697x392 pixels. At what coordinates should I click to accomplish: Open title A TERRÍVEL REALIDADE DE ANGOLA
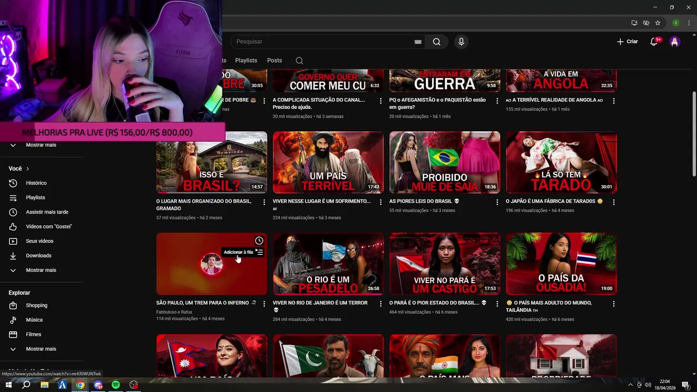pos(554,100)
